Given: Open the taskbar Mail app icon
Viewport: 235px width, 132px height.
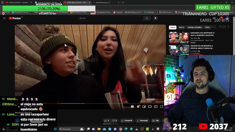Looking at the screenshot, I should [104, 129].
